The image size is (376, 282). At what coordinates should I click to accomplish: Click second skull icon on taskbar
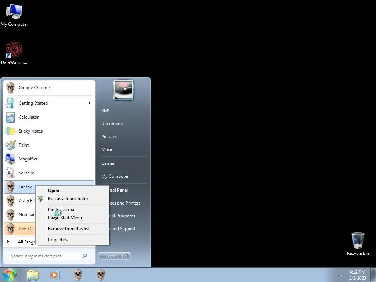click(x=101, y=275)
